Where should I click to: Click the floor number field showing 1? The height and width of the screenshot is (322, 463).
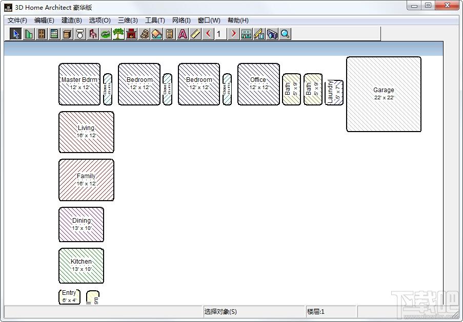[221, 34]
